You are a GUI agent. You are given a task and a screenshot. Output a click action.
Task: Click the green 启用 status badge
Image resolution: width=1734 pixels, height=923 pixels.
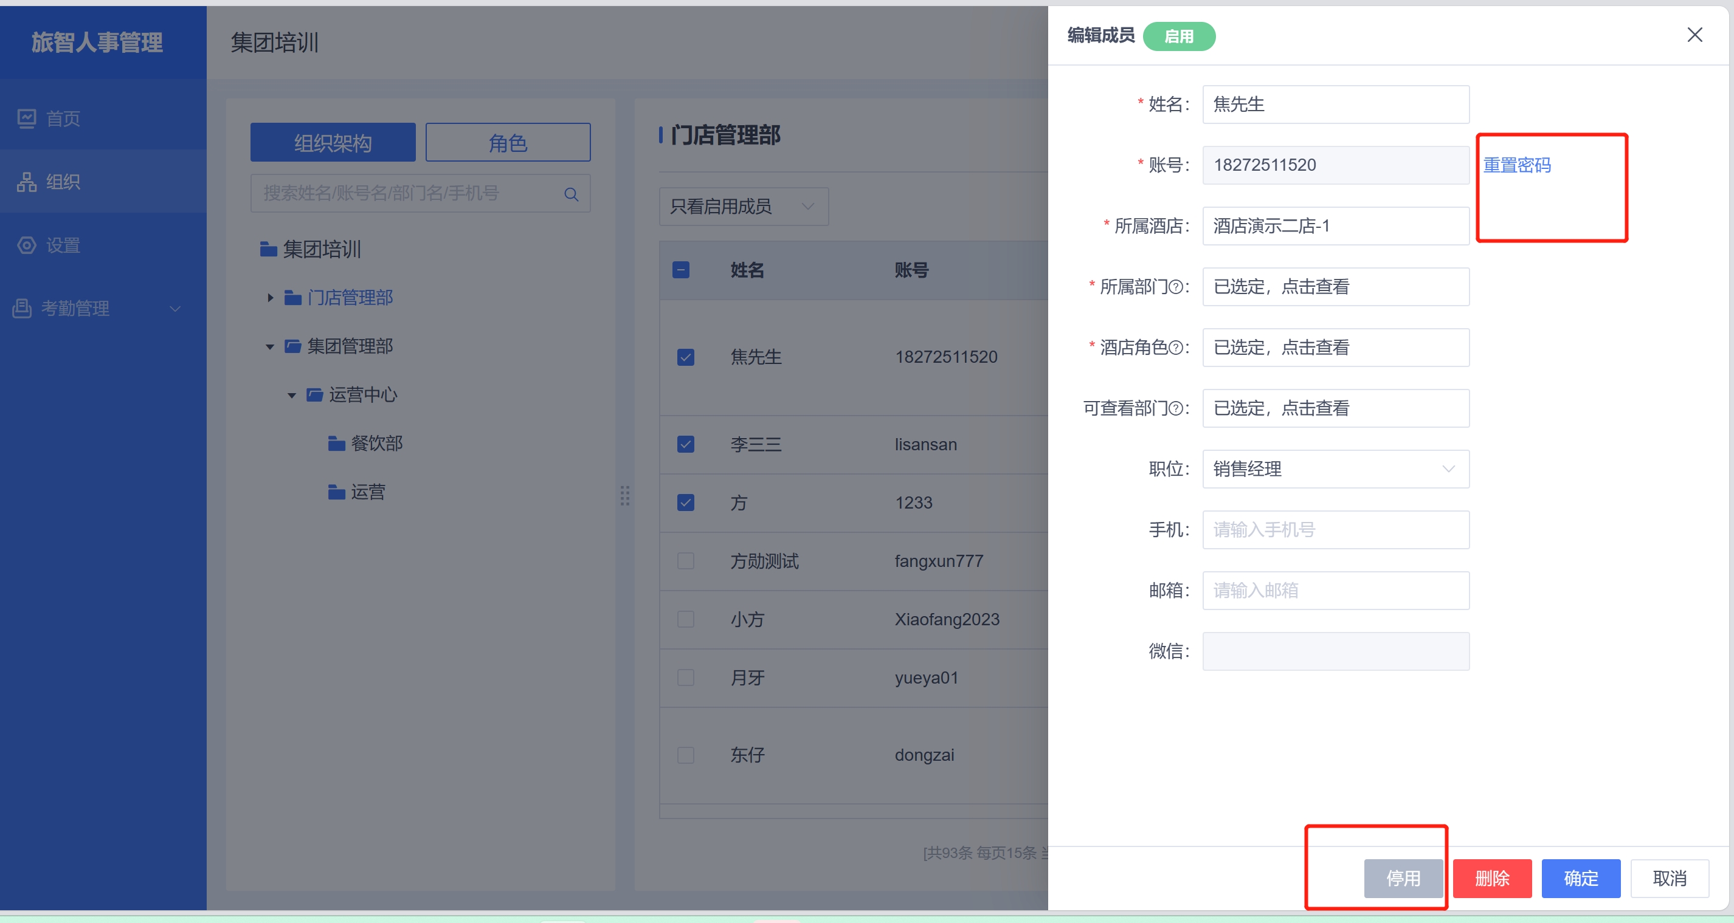tap(1180, 36)
